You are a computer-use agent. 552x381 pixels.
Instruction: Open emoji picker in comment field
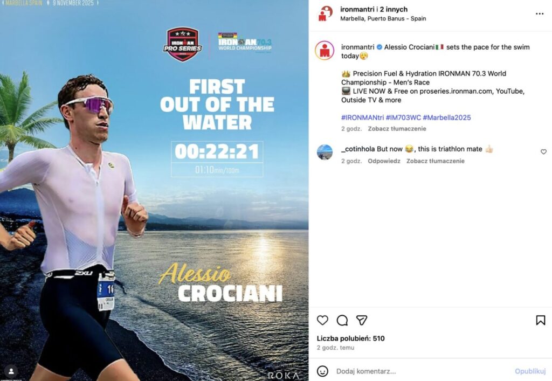pyautogui.click(x=322, y=371)
